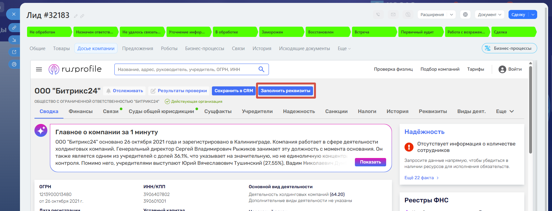Send email via envelope icon
This screenshot has width=552, height=211.
(x=393, y=14)
